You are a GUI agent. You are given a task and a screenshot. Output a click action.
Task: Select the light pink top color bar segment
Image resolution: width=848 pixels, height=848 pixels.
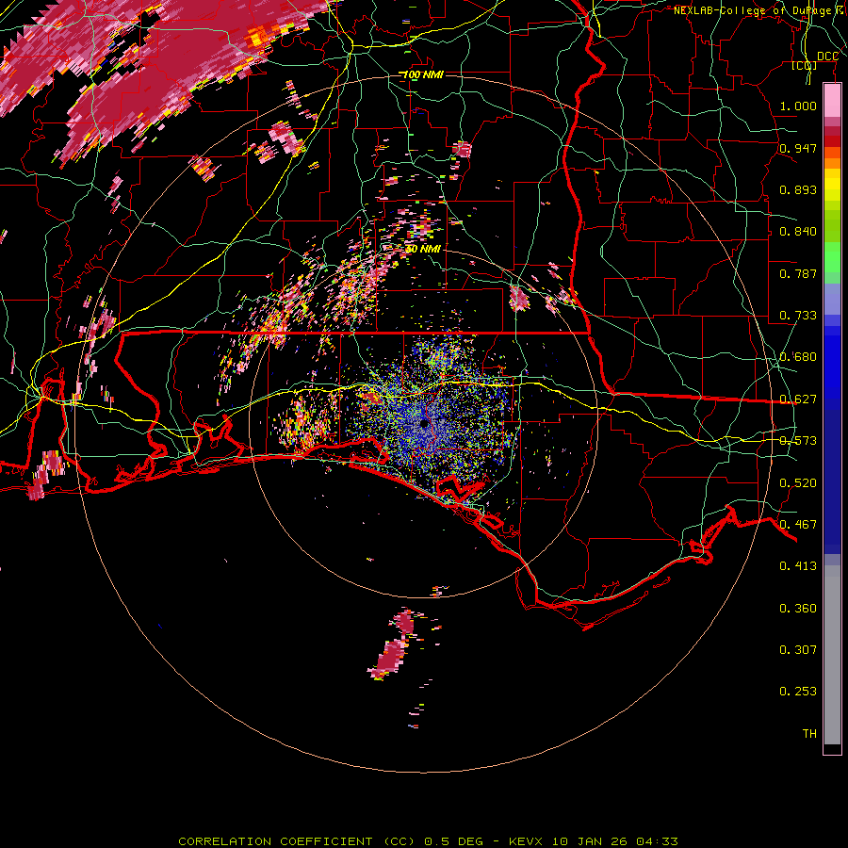(832, 100)
